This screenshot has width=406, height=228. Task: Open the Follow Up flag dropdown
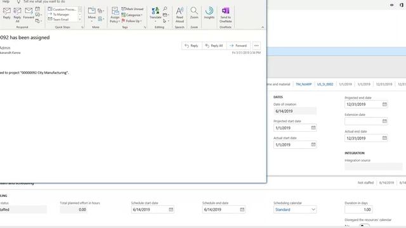[131, 21]
